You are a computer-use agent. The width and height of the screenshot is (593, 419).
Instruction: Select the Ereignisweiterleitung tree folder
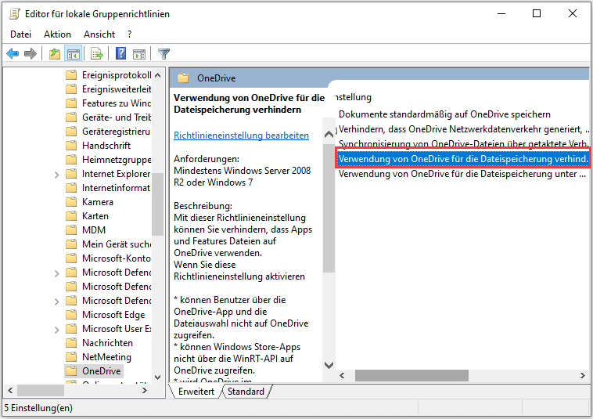pyautogui.click(x=109, y=89)
